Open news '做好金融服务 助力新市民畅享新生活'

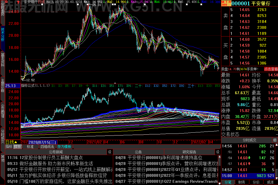[56, 164]
